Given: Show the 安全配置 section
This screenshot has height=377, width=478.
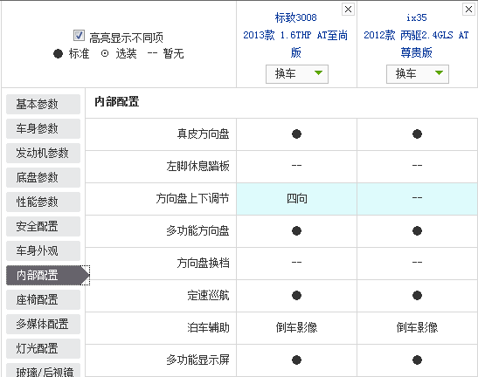Looking at the screenshot, I should pyautogui.click(x=43, y=226).
